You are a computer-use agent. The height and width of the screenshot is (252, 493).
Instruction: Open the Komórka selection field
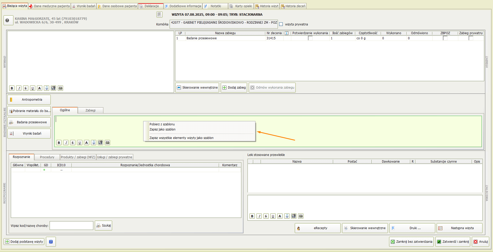click(224, 24)
